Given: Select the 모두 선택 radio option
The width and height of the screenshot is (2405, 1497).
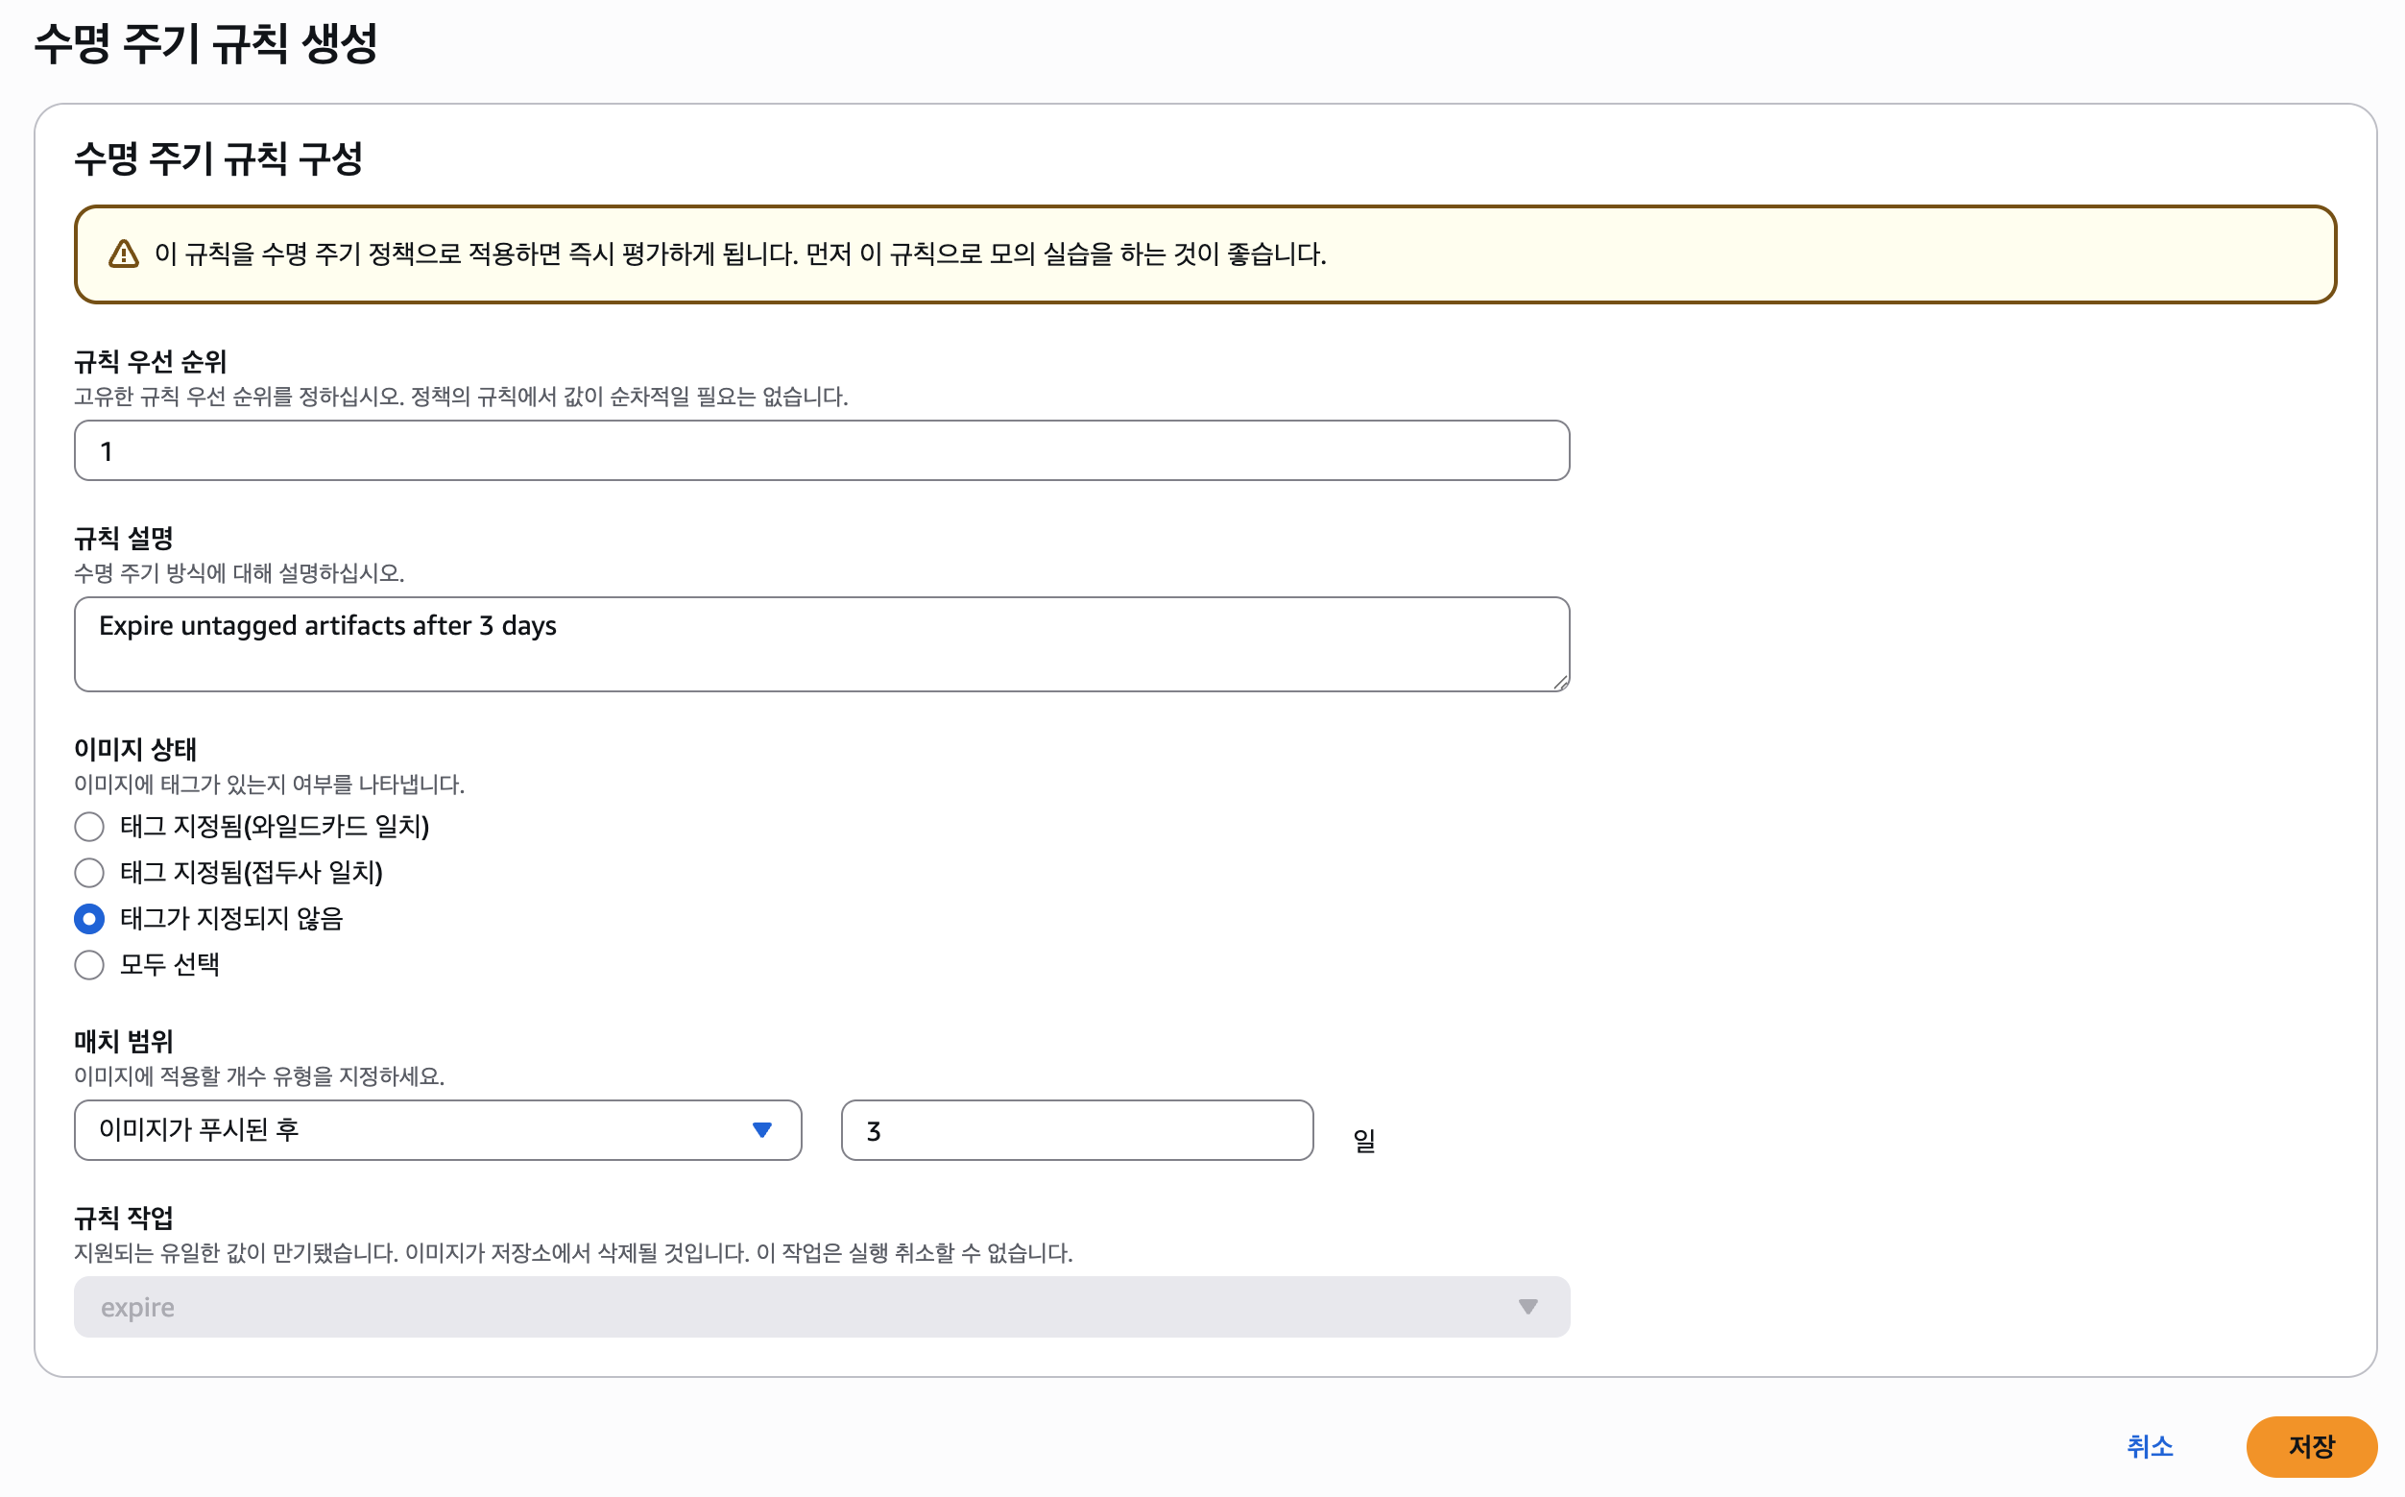Looking at the screenshot, I should [x=89, y=964].
